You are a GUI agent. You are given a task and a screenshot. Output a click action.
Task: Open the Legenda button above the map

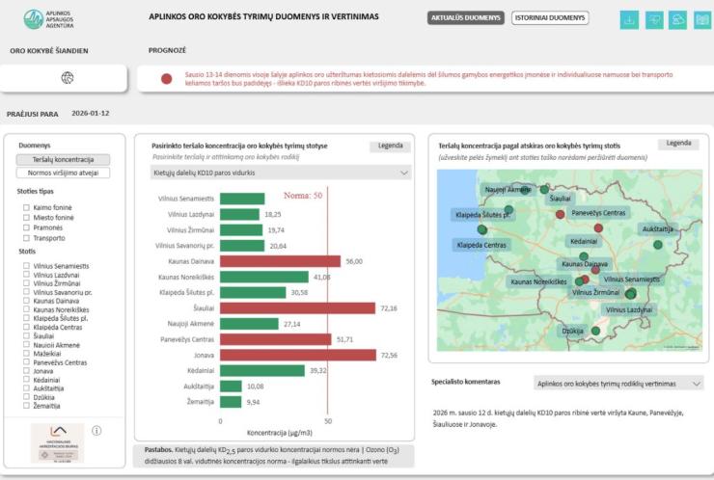(678, 144)
